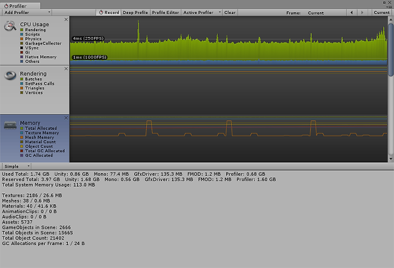Toggle the Batches series swatch
This screenshot has width=394, height=268.
(x=21, y=79)
